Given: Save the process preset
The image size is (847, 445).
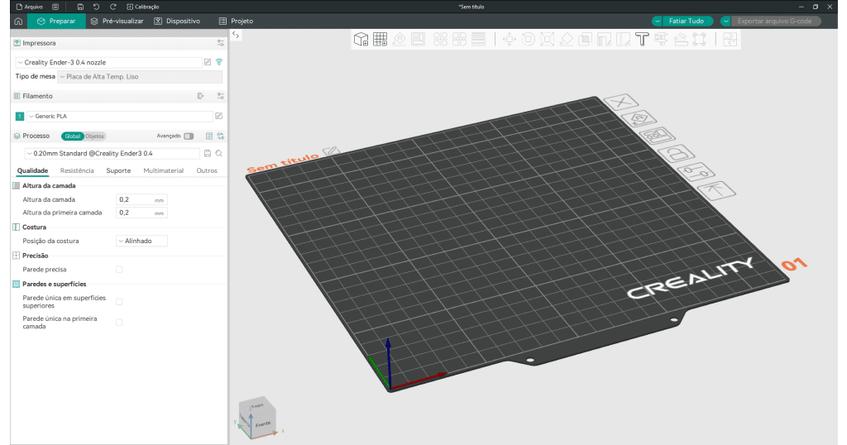Looking at the screenshot, I should 208,153.
